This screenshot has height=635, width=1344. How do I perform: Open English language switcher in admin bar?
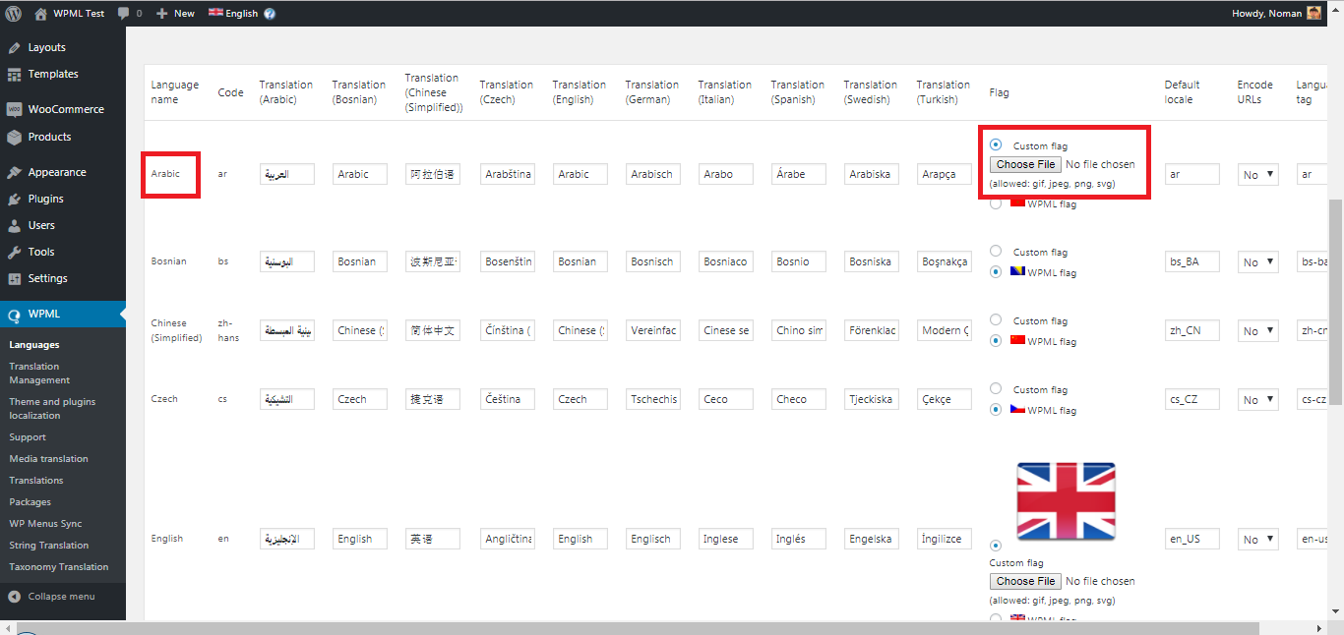tap(233, 14)
